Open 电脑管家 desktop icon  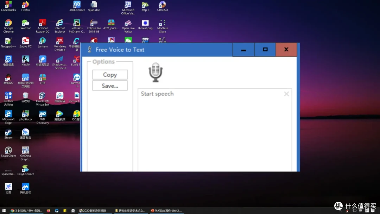click(x=8, y=61)
